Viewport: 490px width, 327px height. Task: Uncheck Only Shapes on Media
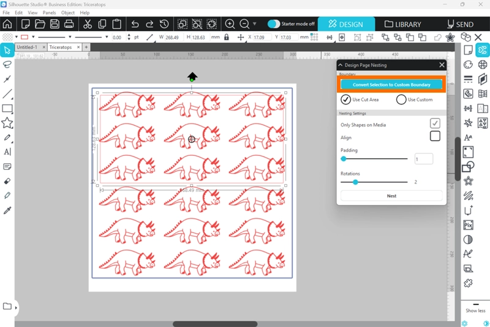(435, 123)
